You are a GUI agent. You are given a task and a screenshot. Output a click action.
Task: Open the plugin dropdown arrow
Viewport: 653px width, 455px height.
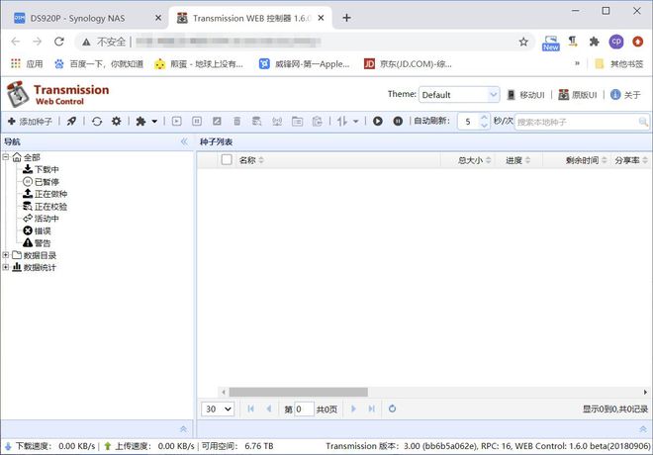(154, 122)
